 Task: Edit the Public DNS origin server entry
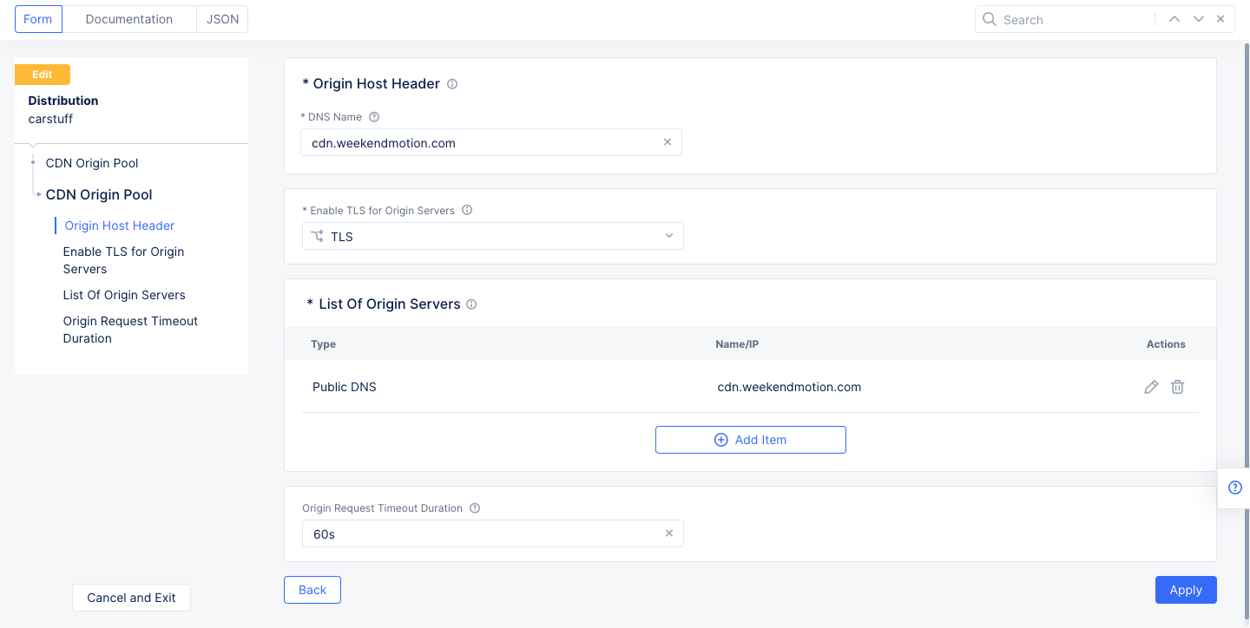pos(1151,387)
